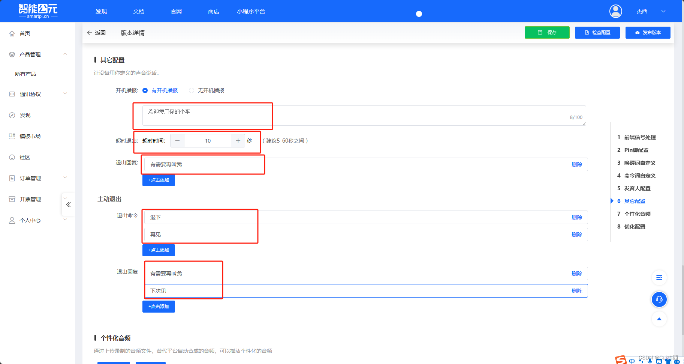
Task: Click the Sogou input method tray icon
Action: click(x=621, y=360)
